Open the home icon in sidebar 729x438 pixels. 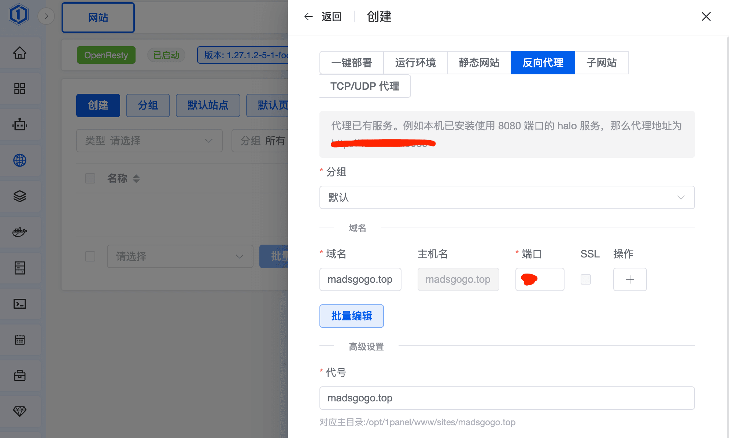click(x=20, y=53)
